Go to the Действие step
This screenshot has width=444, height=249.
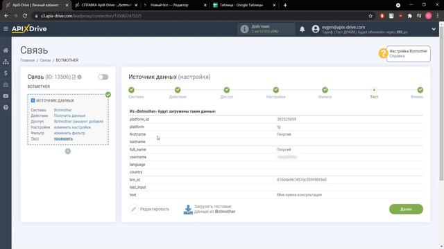point(178,90)
